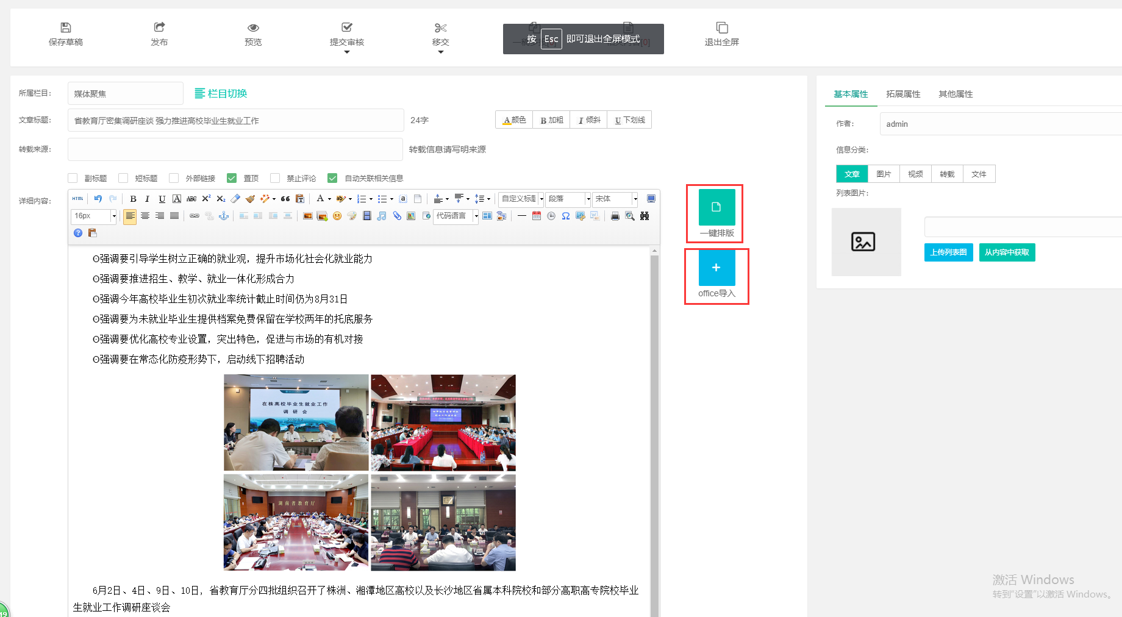Open the 代码语言 code language dropdown
The image size is (1122, 617).
coord(456,216)
